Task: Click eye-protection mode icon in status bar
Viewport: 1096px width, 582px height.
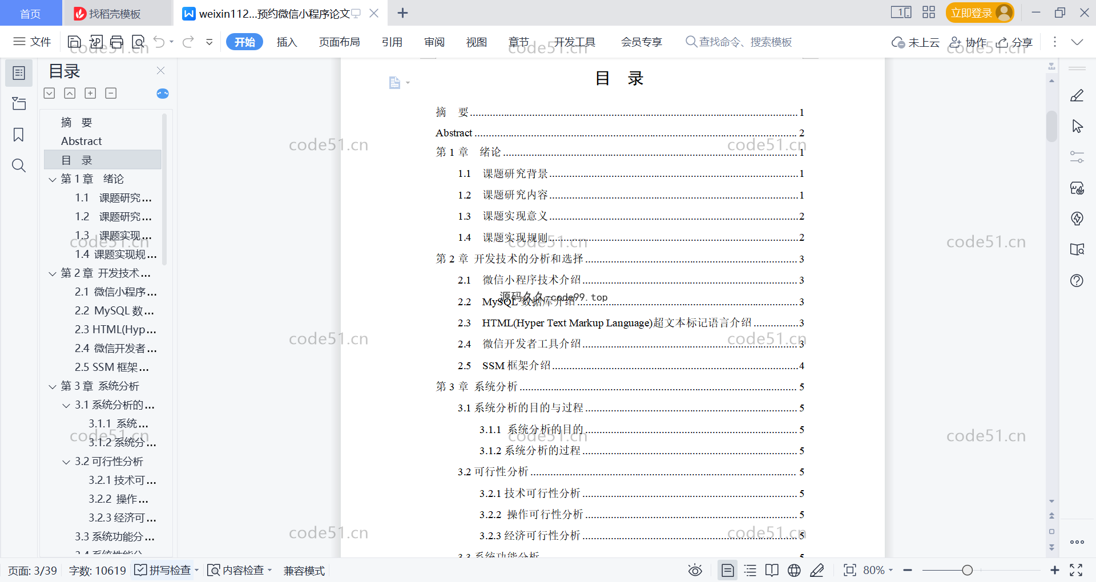Action: 695,570
